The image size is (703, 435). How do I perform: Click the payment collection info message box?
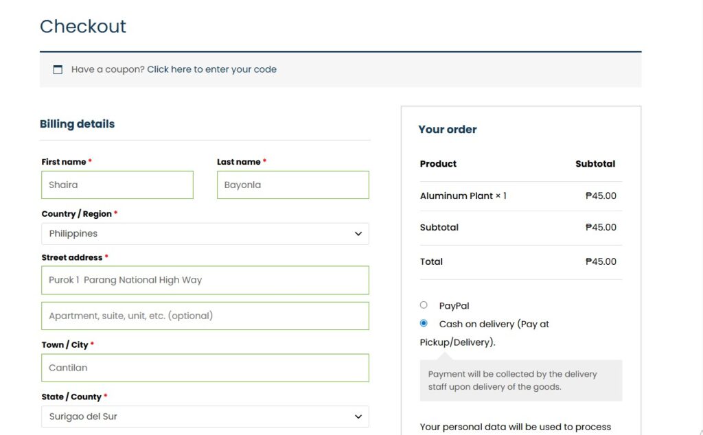point(520,380)
